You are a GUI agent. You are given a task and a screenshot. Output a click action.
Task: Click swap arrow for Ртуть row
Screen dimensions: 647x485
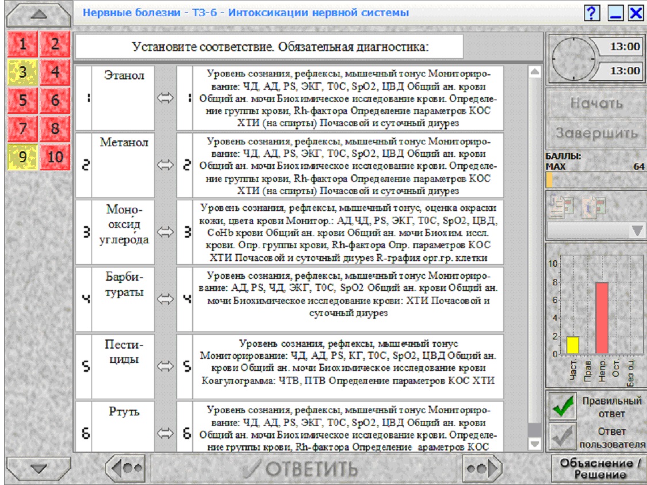pyautogui.click(x=165, y=433)
